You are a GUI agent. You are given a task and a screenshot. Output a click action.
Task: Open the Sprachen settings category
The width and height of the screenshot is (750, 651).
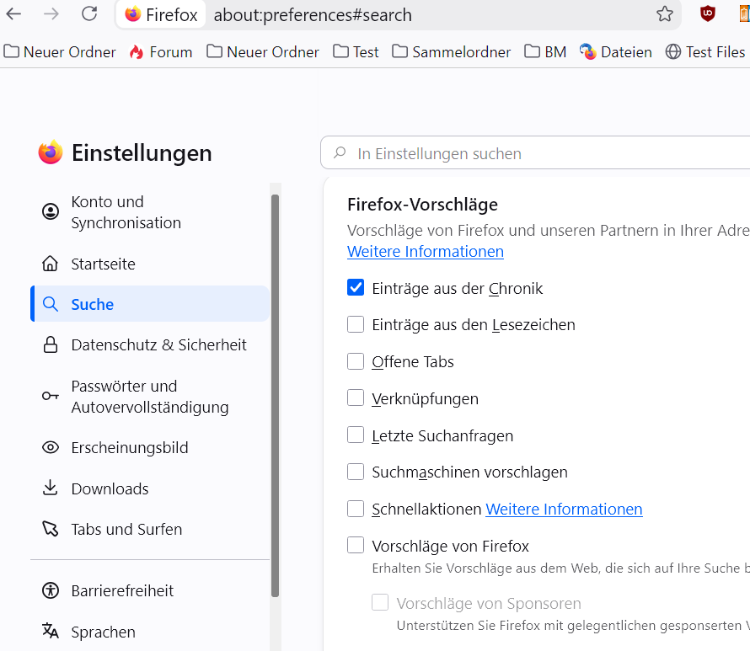(150, 632)
